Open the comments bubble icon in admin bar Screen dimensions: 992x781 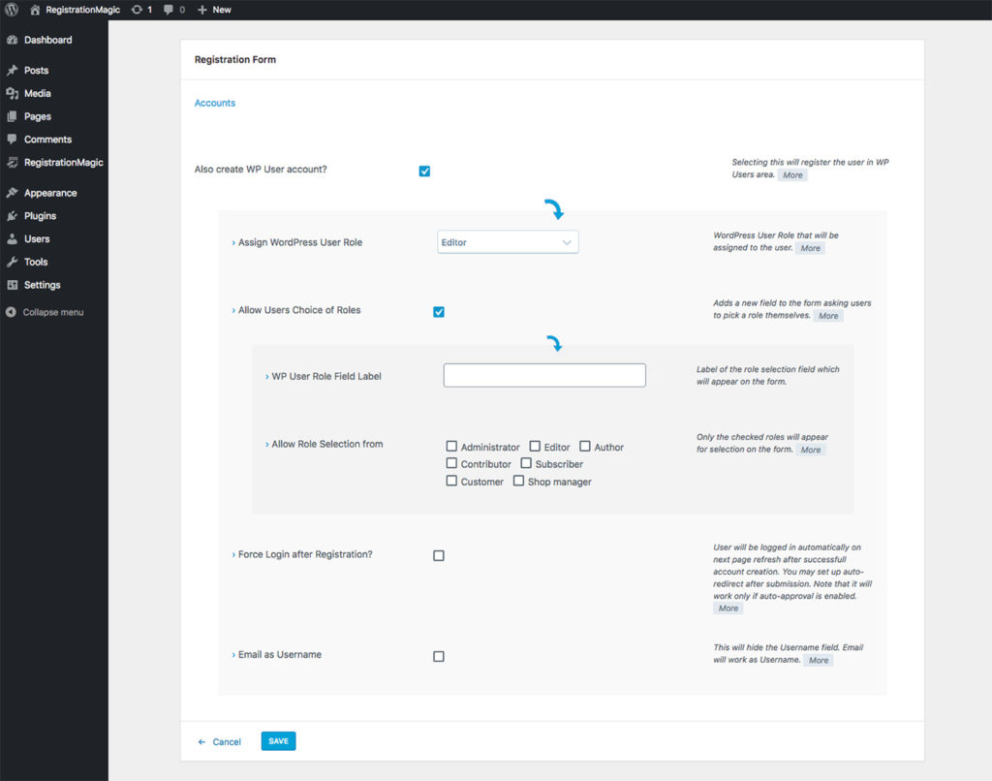click(x=170, y=10)
